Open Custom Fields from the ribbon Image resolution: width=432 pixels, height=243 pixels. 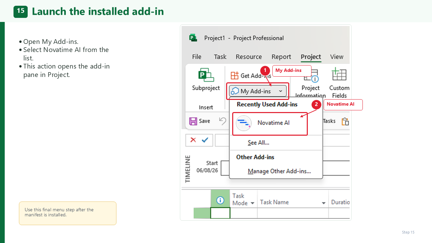point(339,83)
